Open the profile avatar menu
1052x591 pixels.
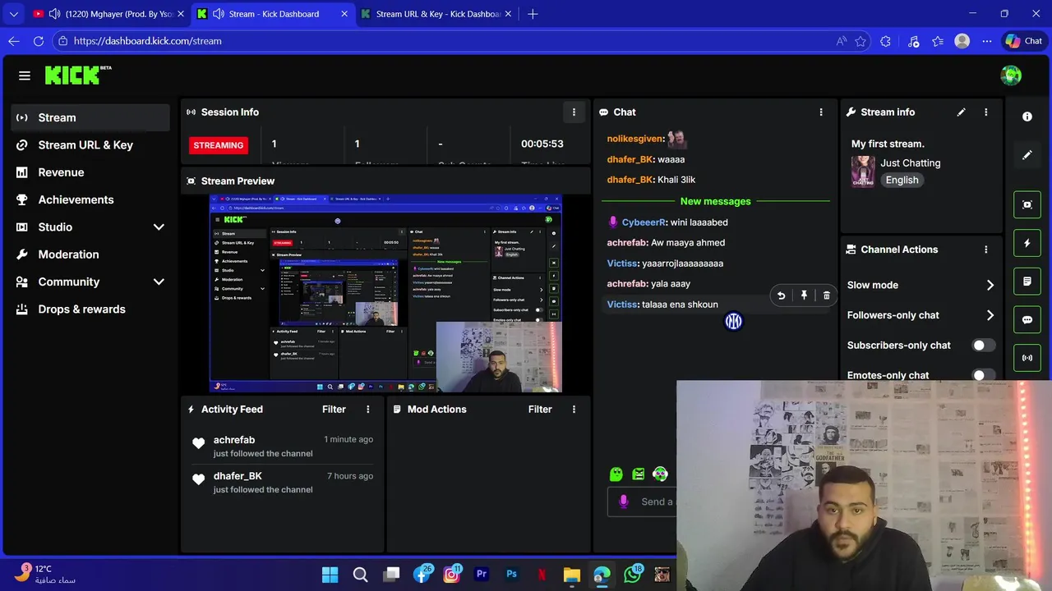click(1011, 76)
